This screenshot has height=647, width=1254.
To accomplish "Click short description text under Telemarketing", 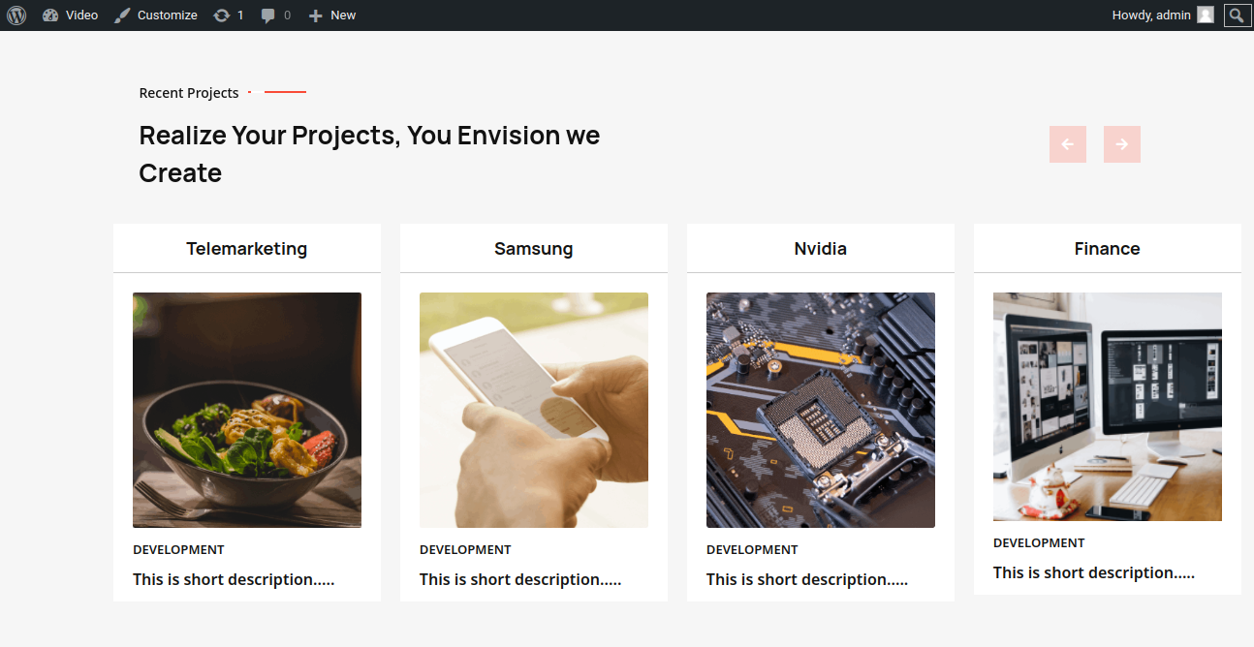I will pyautogui.click(x=234, y=579).
